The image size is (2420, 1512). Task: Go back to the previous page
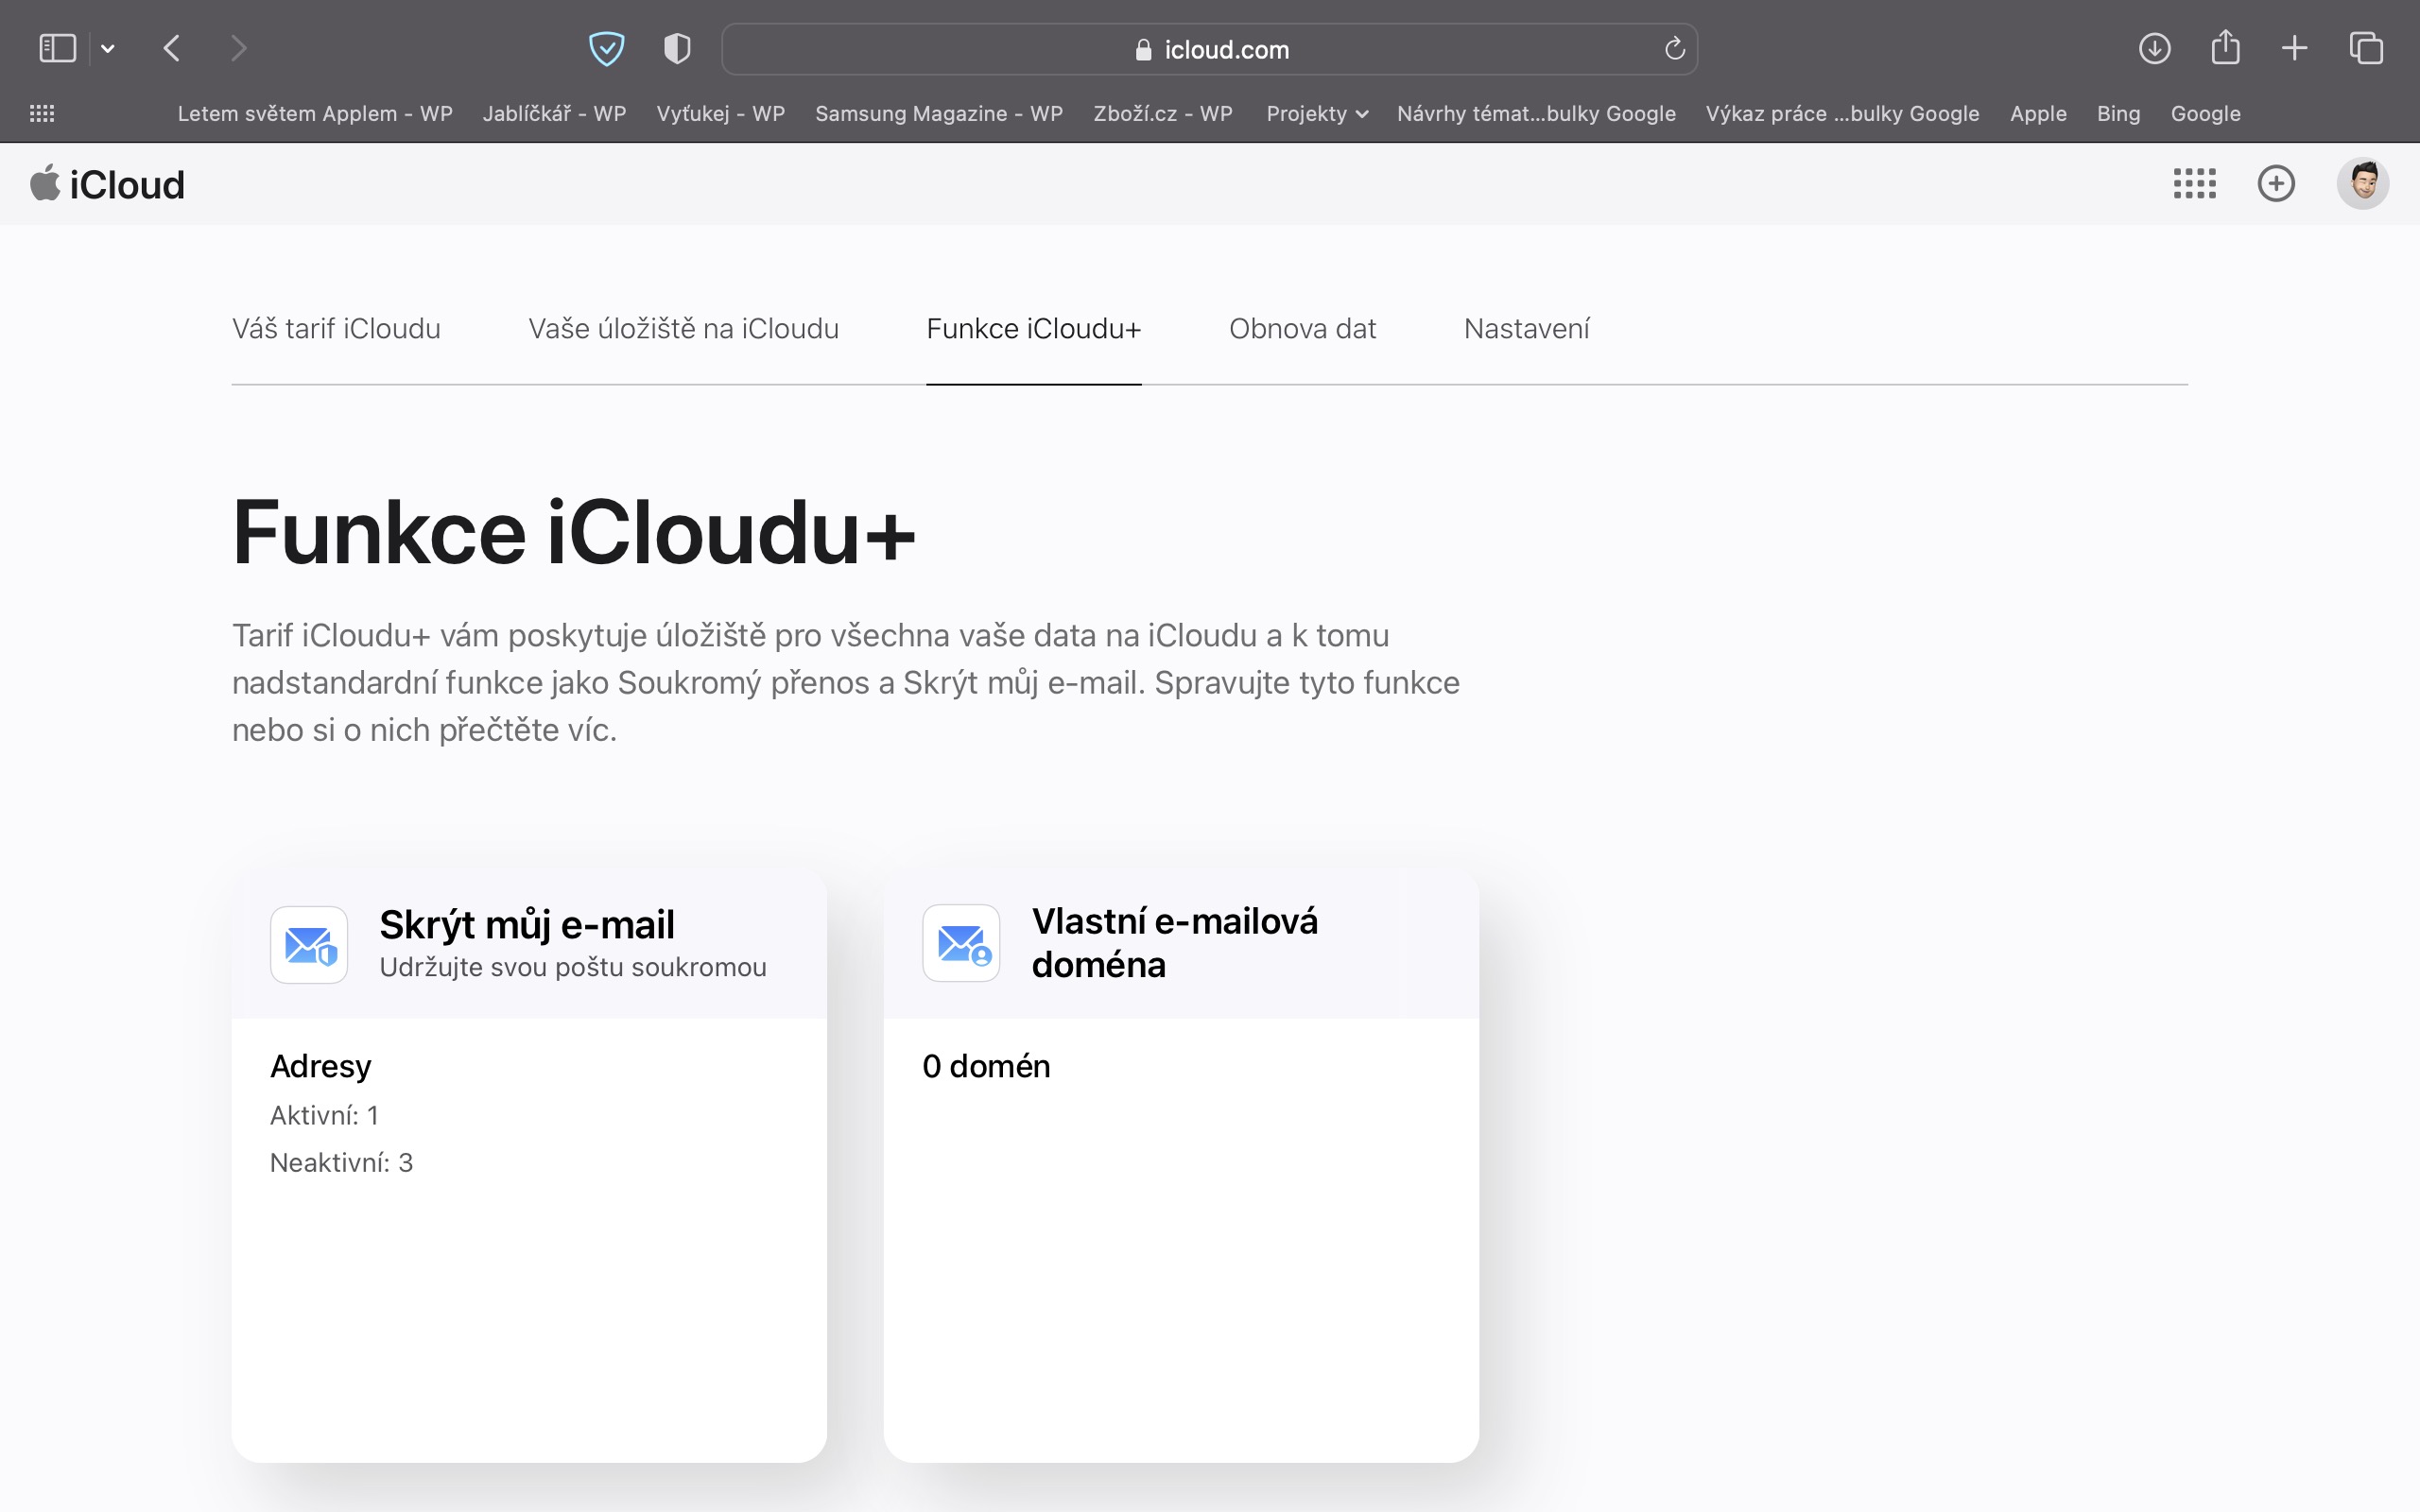[x=172, y=48]
